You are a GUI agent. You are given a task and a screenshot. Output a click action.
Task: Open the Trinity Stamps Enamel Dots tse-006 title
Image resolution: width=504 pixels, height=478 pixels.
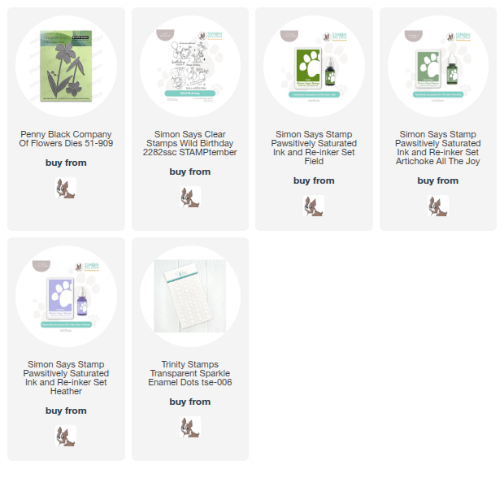(x=190, y=373)
